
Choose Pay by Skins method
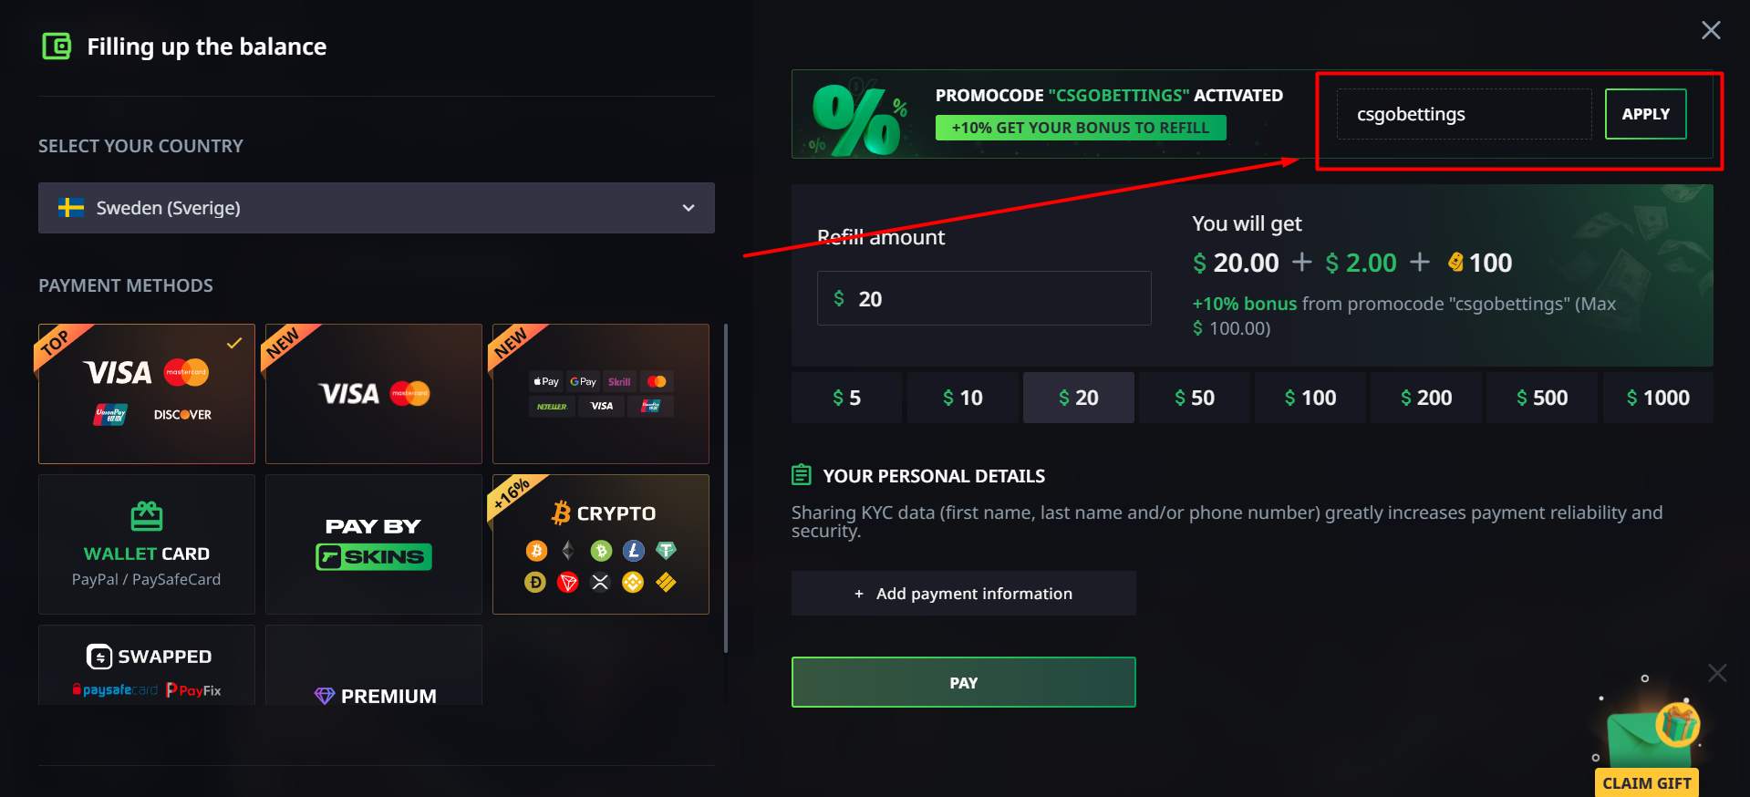(374, 543)
